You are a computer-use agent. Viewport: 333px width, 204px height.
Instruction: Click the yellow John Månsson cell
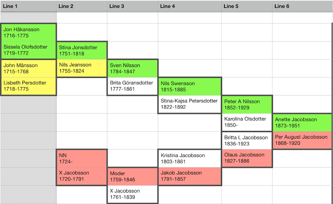[x=29, y=68]
